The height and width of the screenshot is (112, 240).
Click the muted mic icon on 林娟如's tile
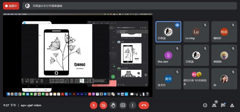pos(233,48)
